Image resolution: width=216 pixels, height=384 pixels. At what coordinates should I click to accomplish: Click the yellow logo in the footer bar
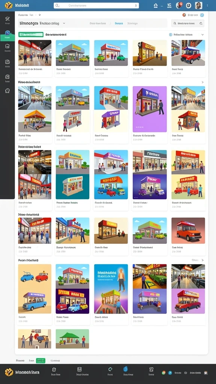[x=9, y=372]
